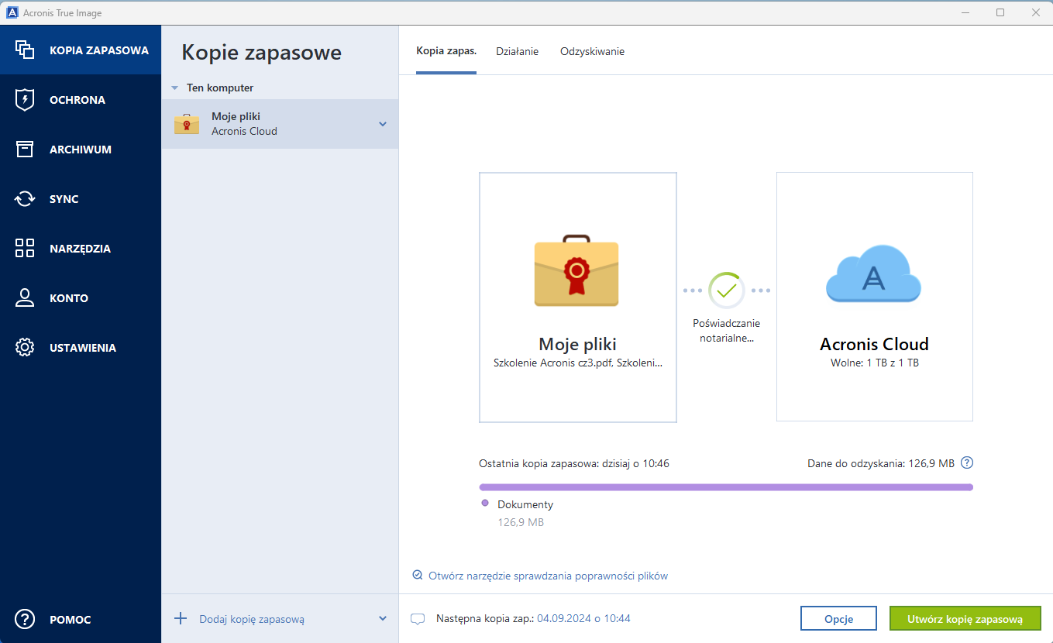
Task: Click the comment bubble icon in bottom bar
Action: pos(418,619)
